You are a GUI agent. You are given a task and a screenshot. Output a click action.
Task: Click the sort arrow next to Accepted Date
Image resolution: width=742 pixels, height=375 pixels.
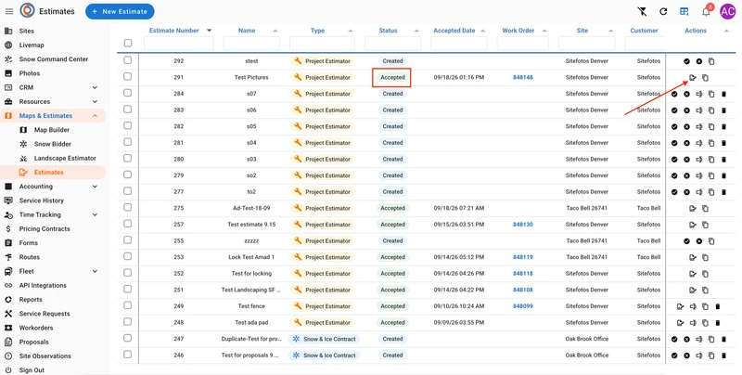click(x=482, y=31)
